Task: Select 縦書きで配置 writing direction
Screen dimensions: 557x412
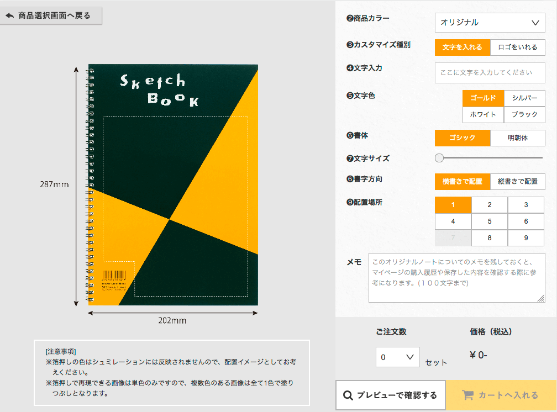Action: tap(517, 182)
